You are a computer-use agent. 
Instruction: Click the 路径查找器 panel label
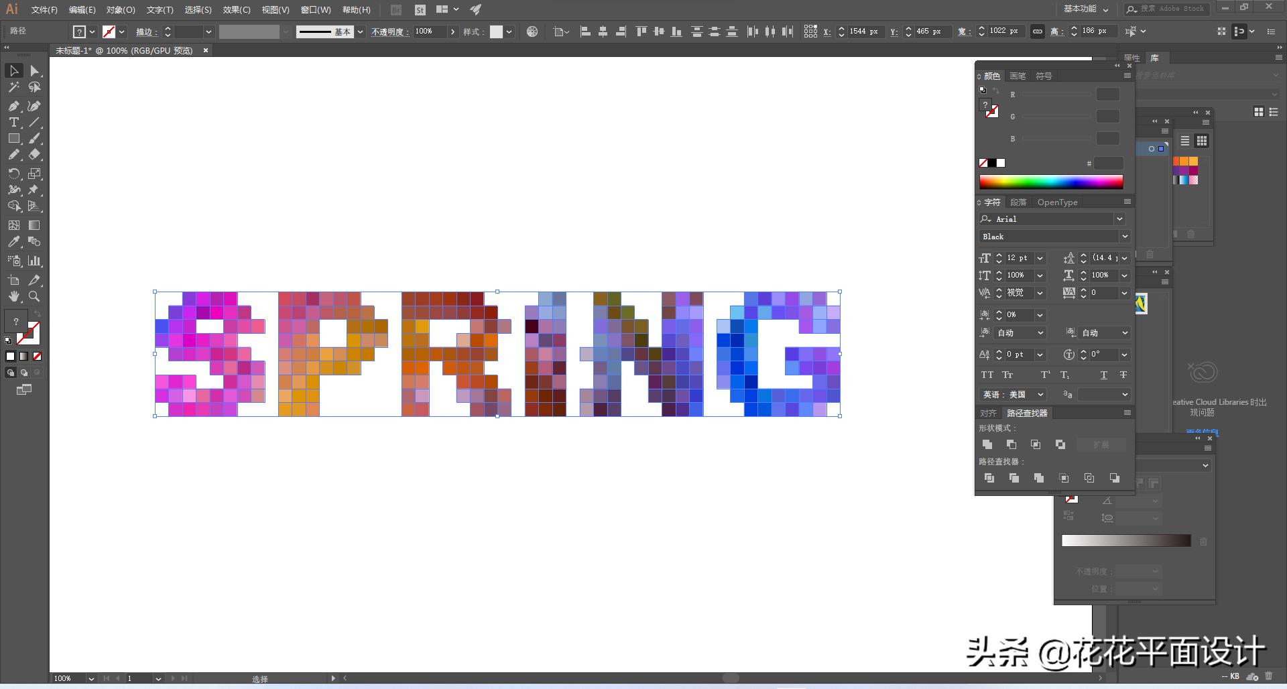pos(1027,413)
